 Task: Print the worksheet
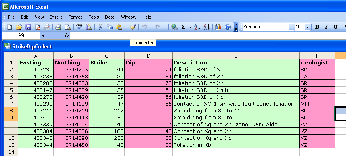(58, 27)
